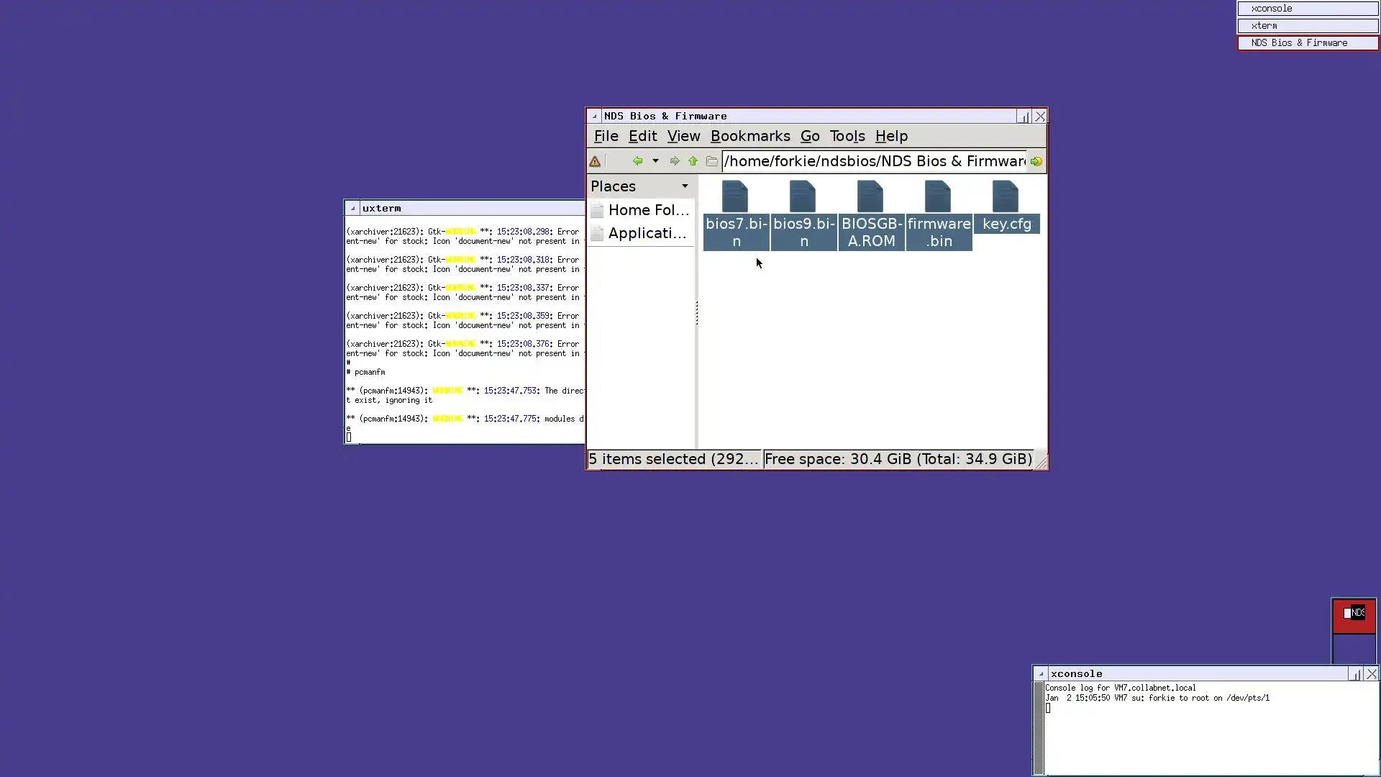Image resolution: width=1381 pixels, height=777 pixels.
Task: Click the folder icon beside the path
Action: point(711,161)
